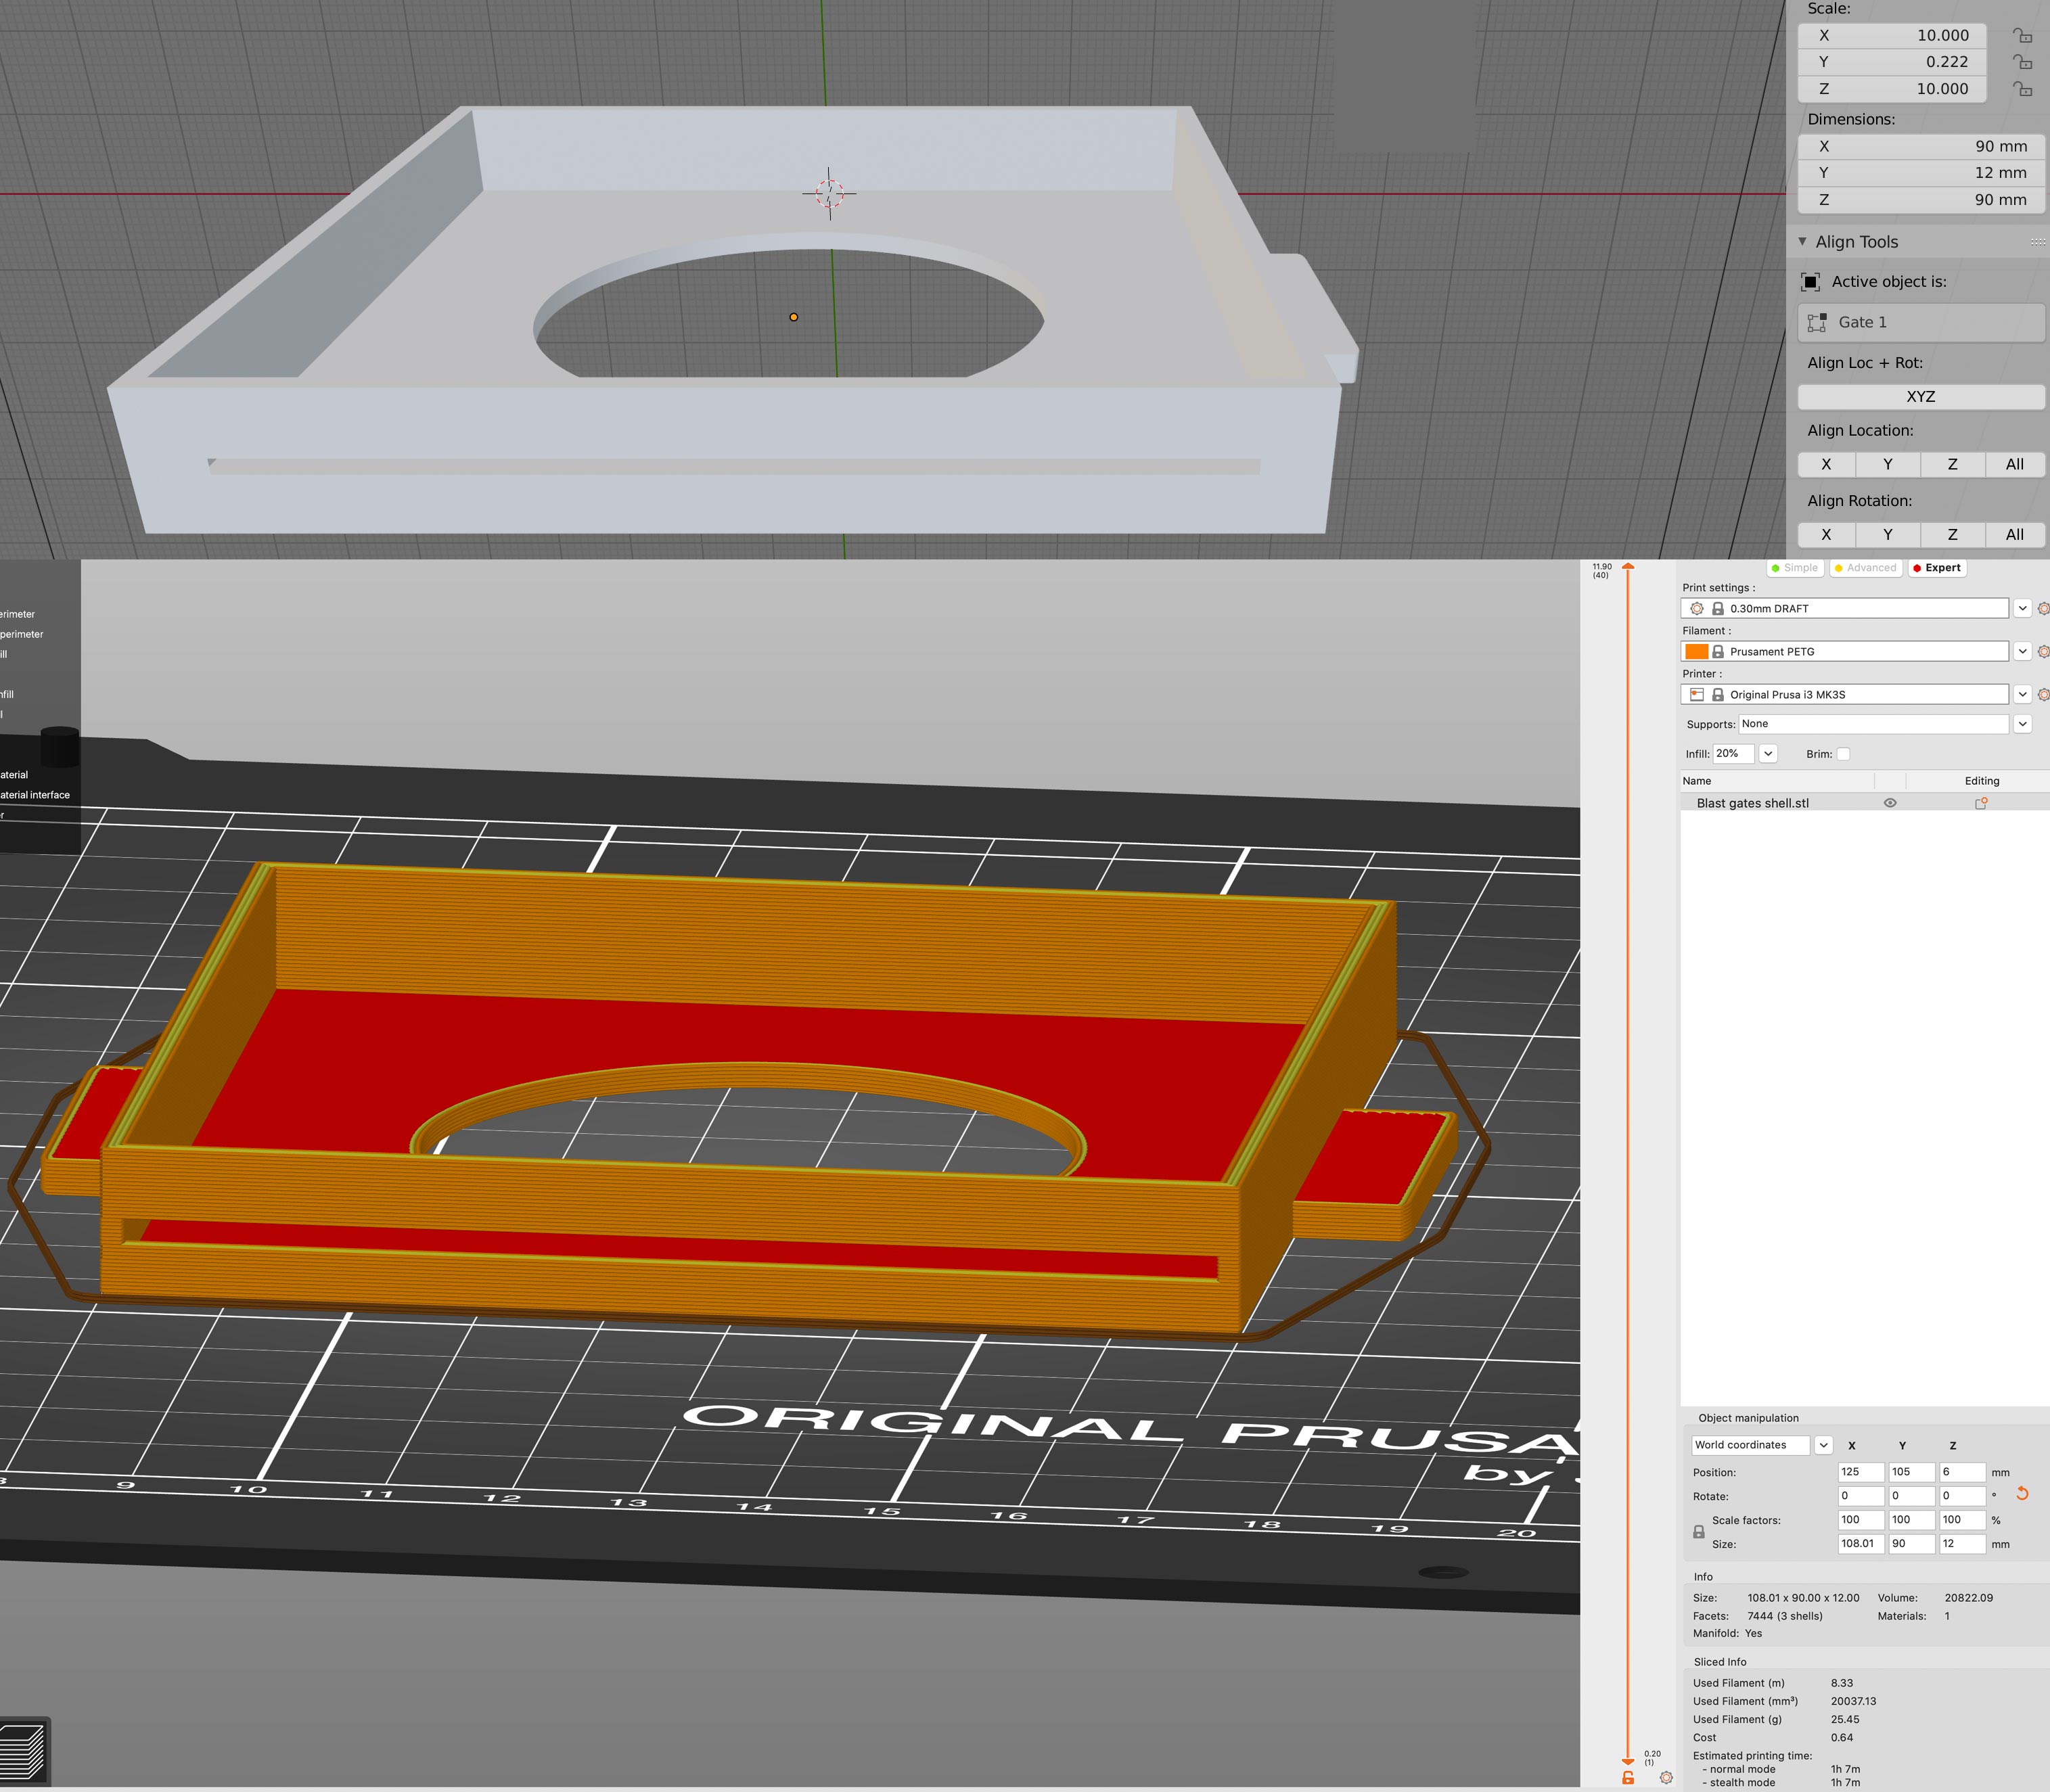Screen dimensions: 2050x1792
Task: Click the lock icon beside Prusament PETG
Action: pos(1718,651)
